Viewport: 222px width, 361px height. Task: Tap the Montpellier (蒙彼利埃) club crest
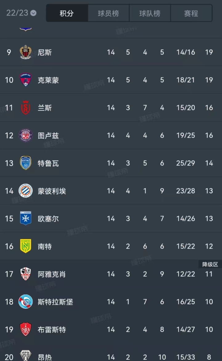click(26, 191)
